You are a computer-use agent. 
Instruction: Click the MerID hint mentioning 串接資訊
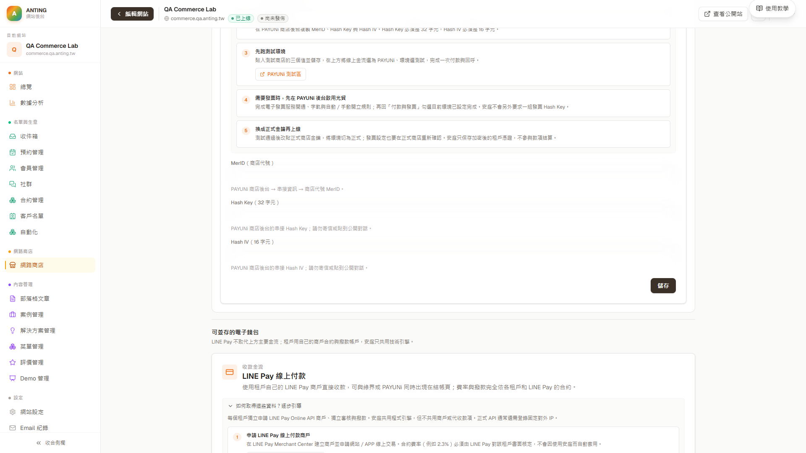point(288,189)
